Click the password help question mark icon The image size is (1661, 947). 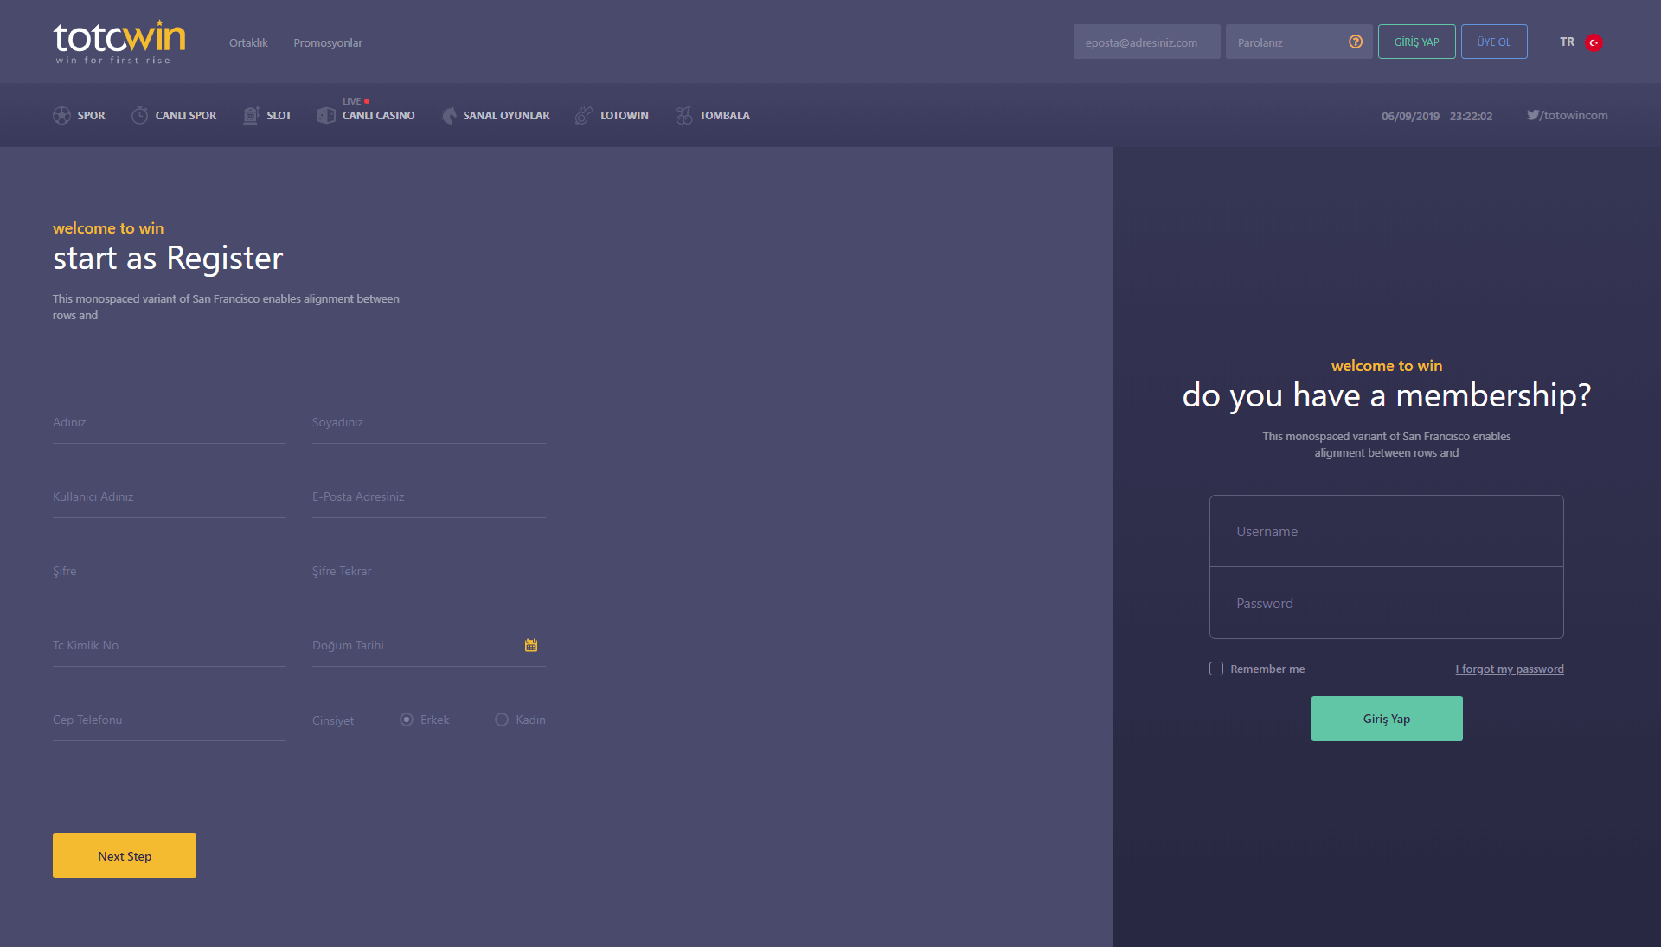pyautogui.click(x=1356, y=42)
